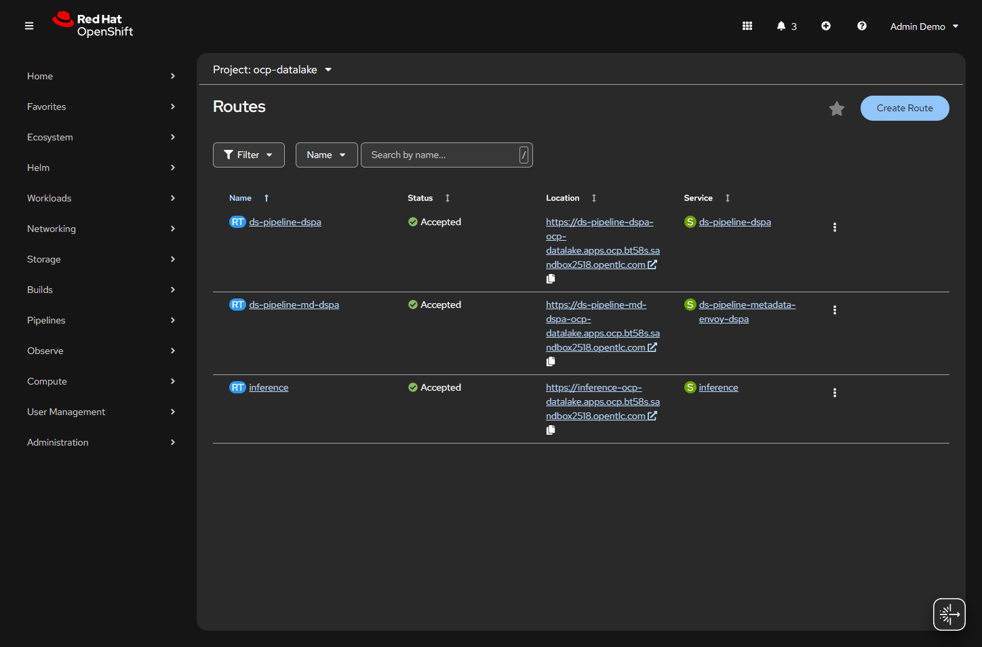Click the Create Route button
The height and width of the screenshot is (647, 982).
(x=905, y=108)
